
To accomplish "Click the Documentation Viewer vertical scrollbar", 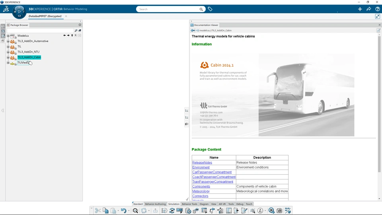I will 379,104.
